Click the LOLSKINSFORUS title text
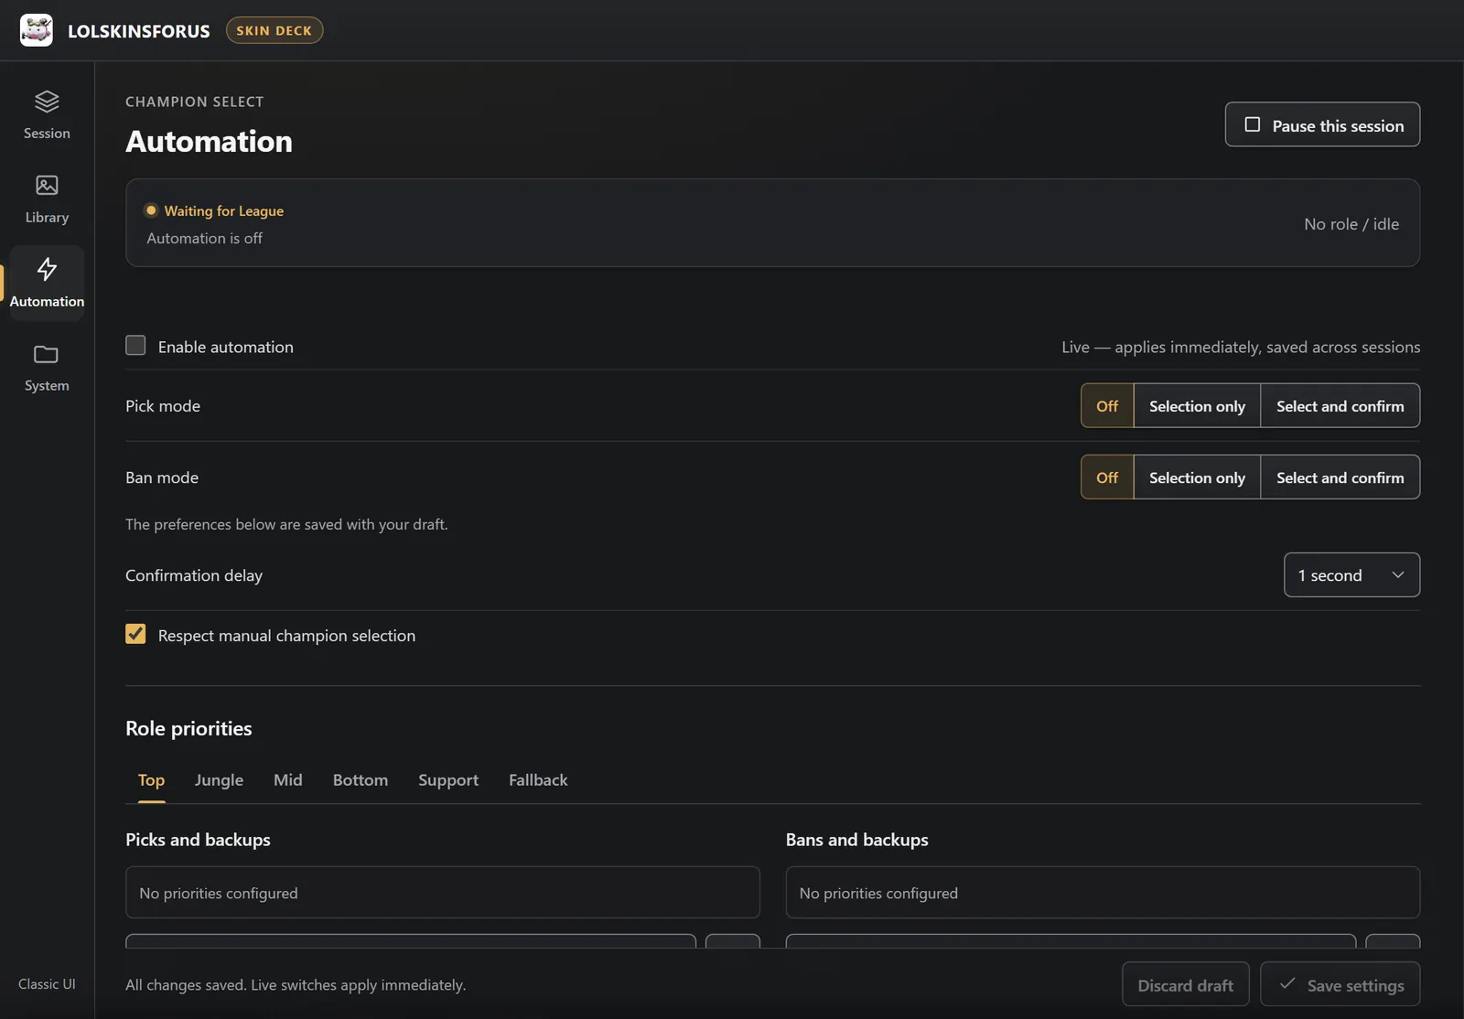Screen dimensions: 1464x1019 click(x=139, y=31)
